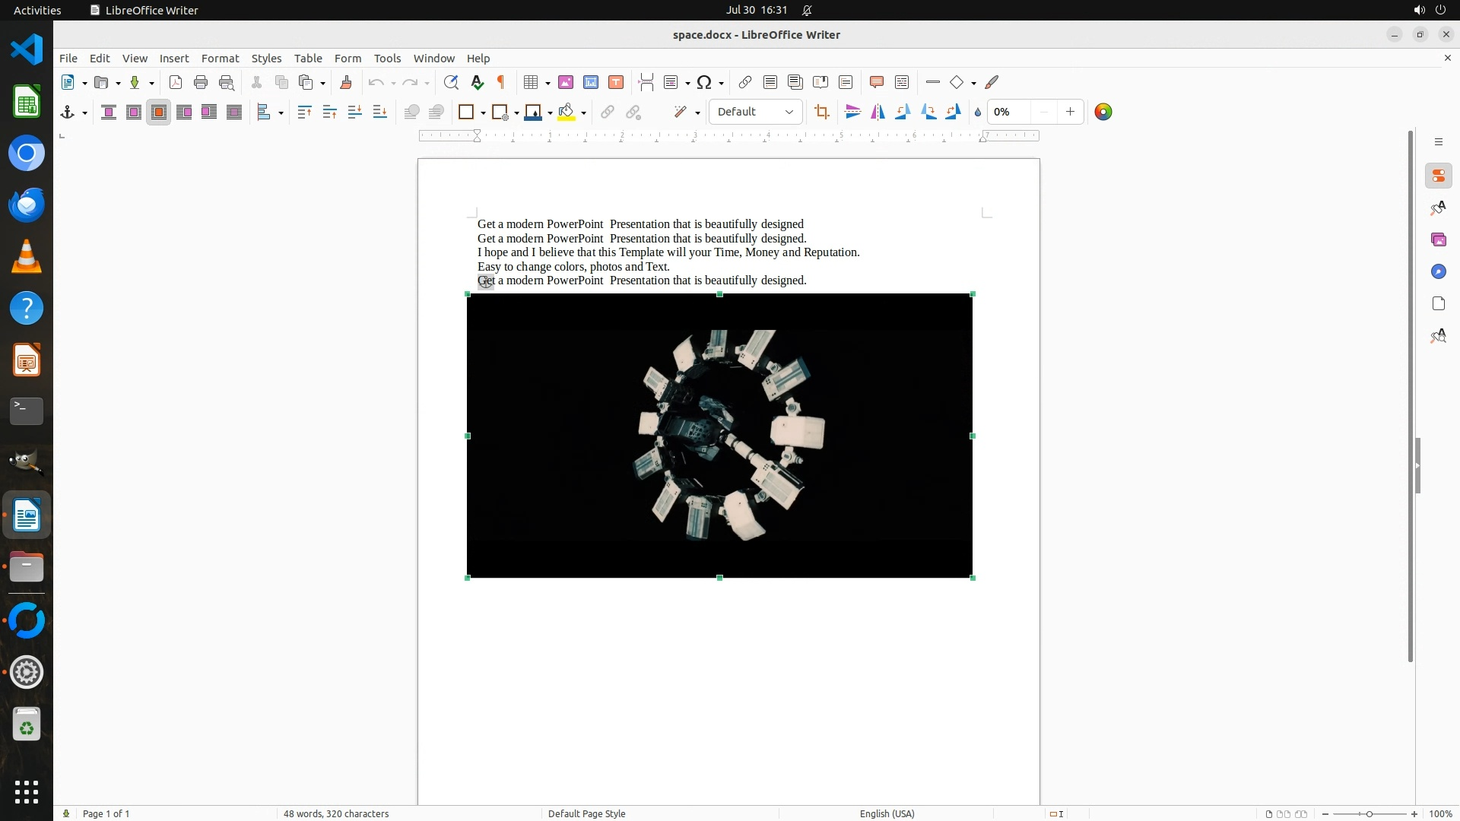Enable the Wrap None option

(109, 113)
